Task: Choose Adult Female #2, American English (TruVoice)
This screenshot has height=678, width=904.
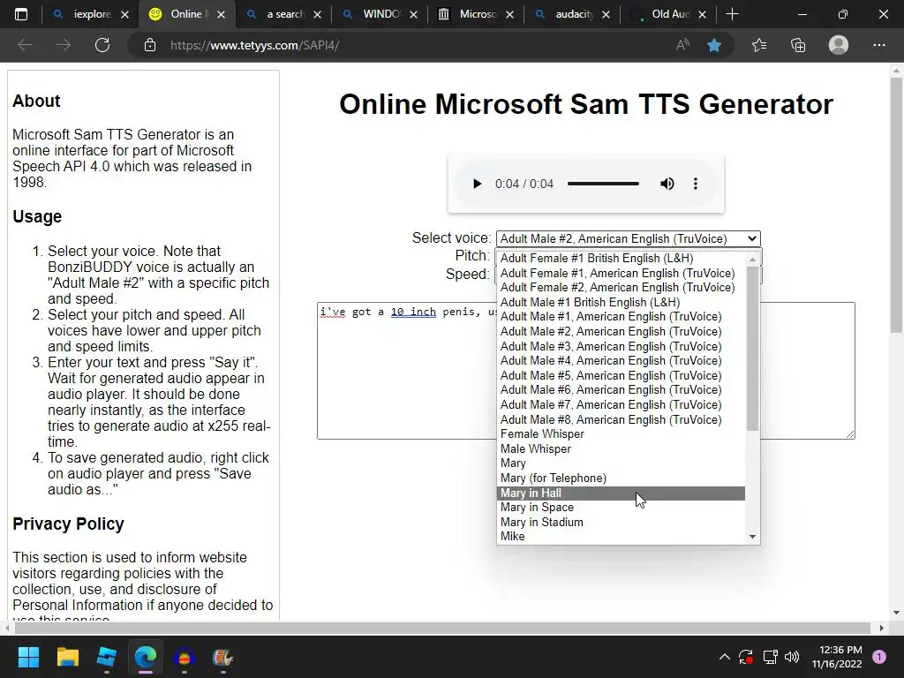Action: (621, 288)
